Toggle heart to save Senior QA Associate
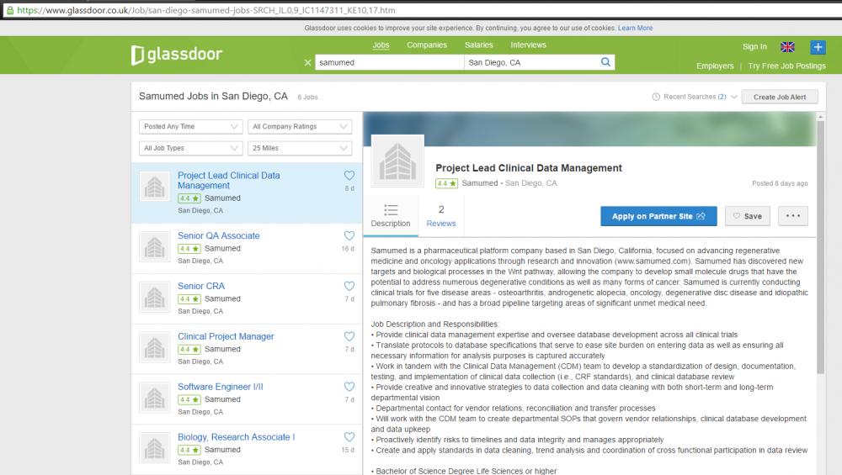Viewport: 842px width, 475px height. click(x=349, y=236)
